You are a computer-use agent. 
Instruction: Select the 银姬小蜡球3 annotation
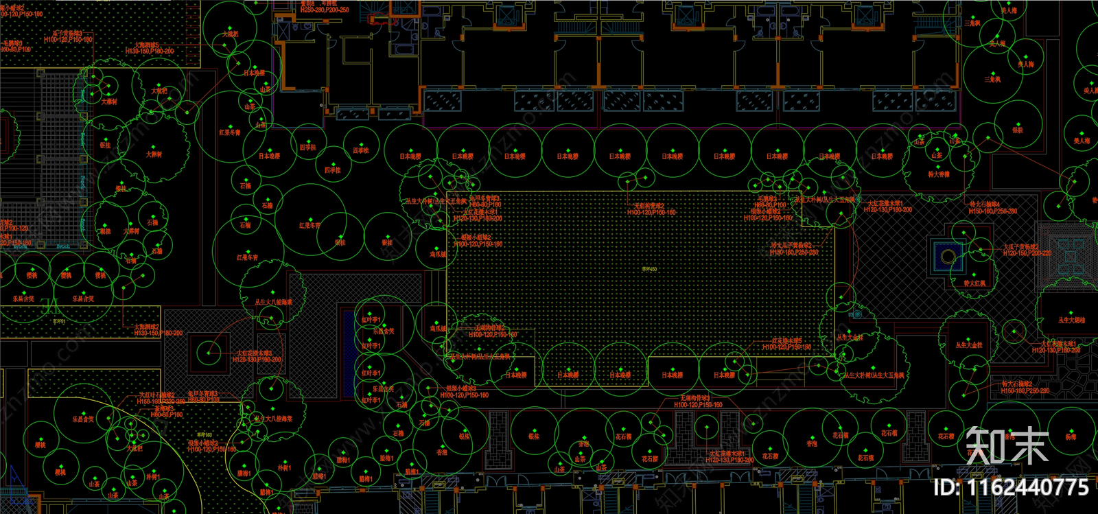point(460,388)
